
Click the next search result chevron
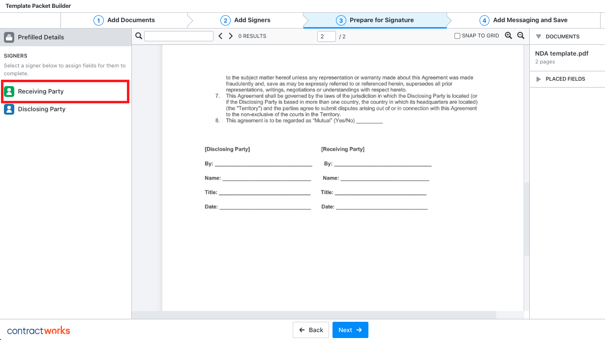pyautogui.click(x=230, y=35)
